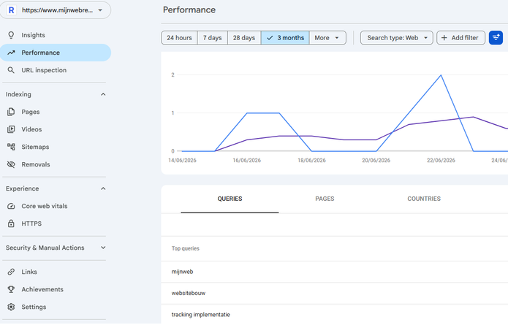
Task: Click the mijnweb query row
Action: click(x=334, y=272)
